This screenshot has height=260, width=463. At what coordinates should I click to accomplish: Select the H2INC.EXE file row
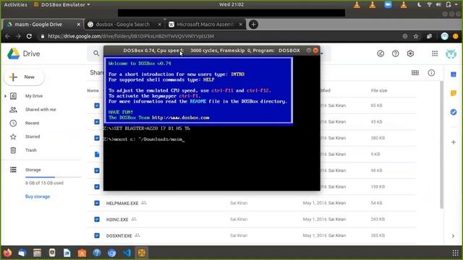tap(252, 220)
